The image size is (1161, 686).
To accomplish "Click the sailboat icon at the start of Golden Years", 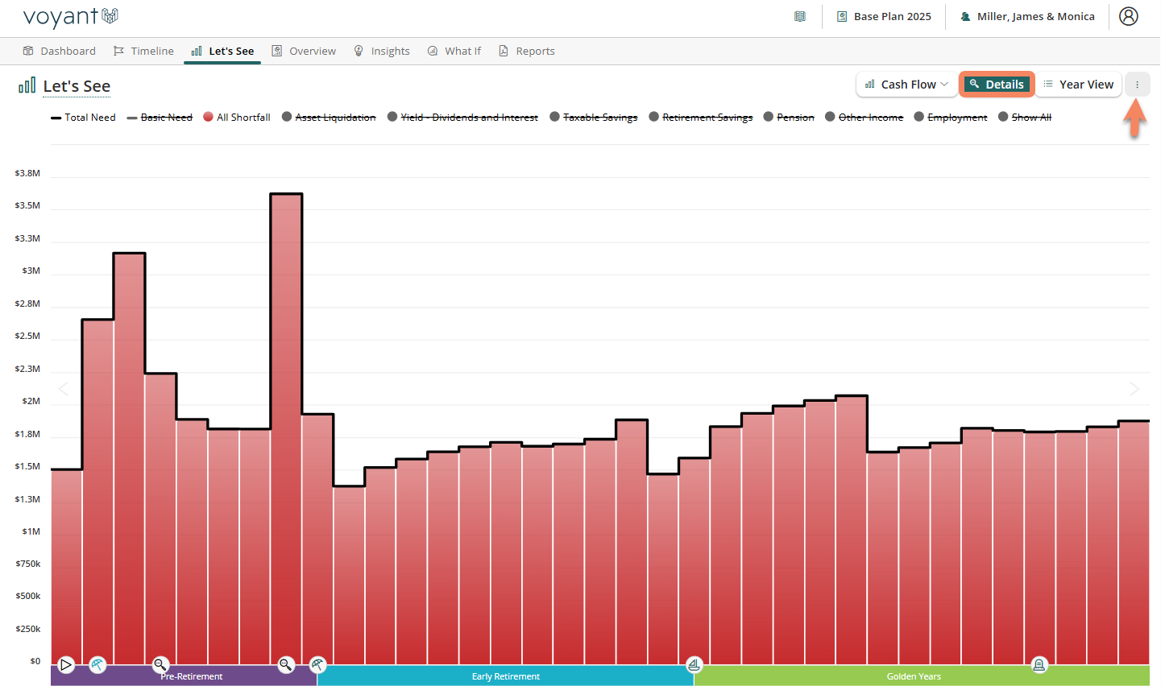I will coord(694,665).
